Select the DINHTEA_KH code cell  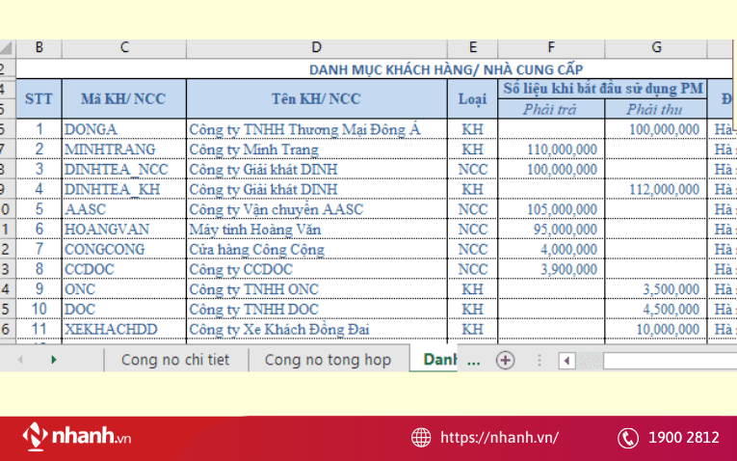coord(124,189)
